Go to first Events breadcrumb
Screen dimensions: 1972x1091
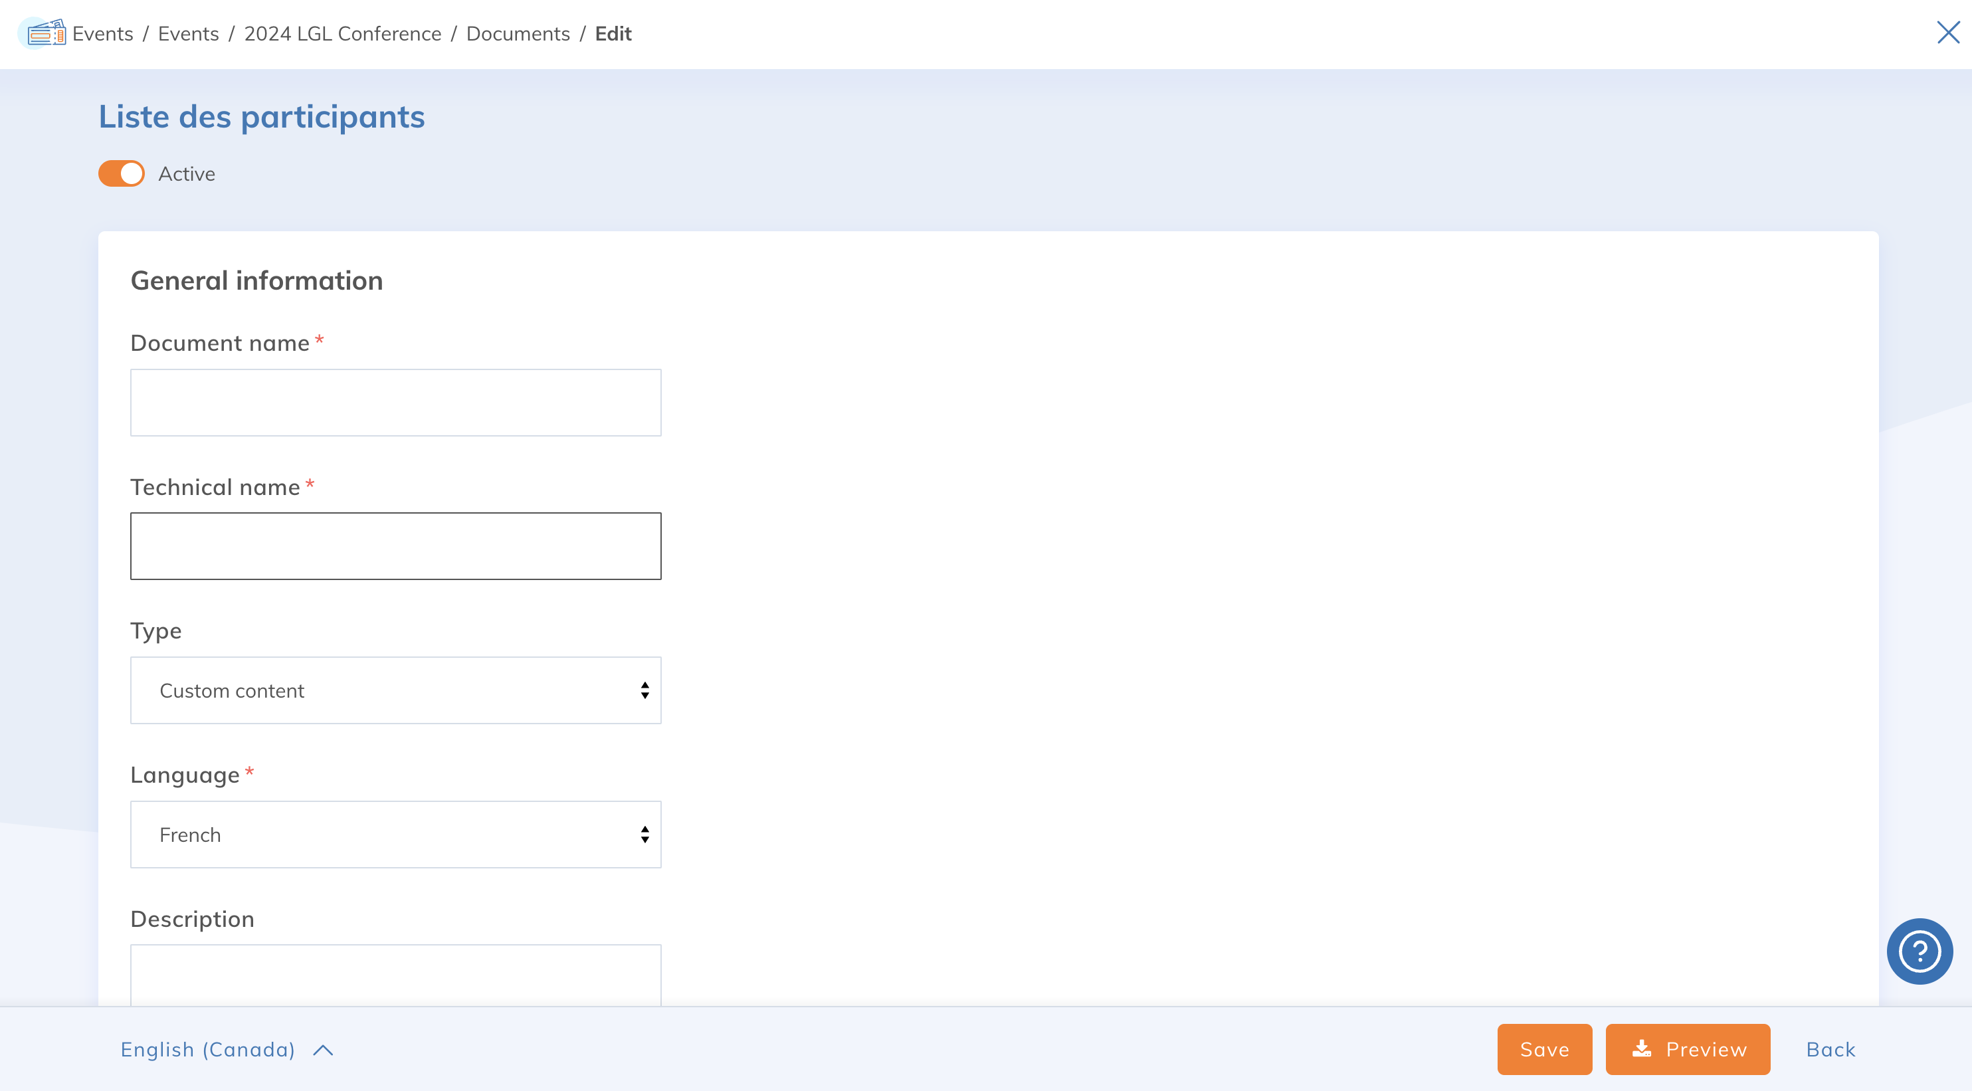coord(102,34)
